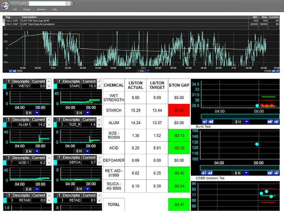Click the cyan color swatch beside the ALUM tag

tap(5, 124)
